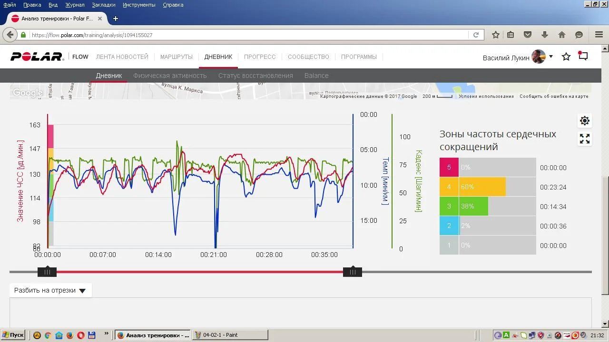
Task: Open the ПРОГРЕСС section
Action: coord(260,57)
